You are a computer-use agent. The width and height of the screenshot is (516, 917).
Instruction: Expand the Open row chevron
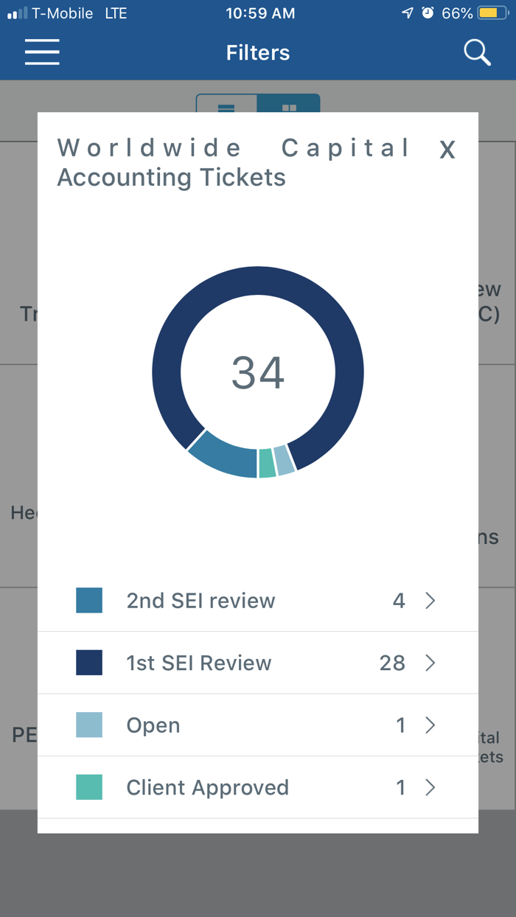point(430,725)
